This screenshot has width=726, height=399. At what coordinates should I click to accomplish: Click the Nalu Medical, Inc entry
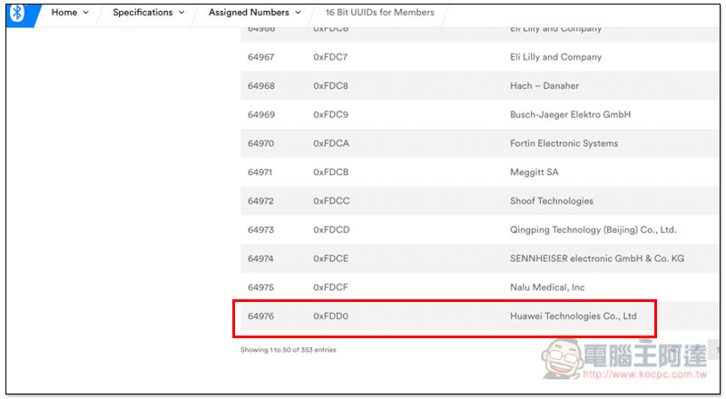coord(547,287)
